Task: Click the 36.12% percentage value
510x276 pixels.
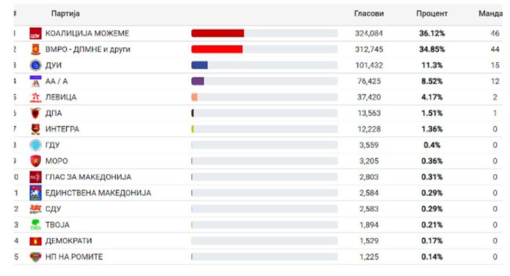Action: click(432, 33)
